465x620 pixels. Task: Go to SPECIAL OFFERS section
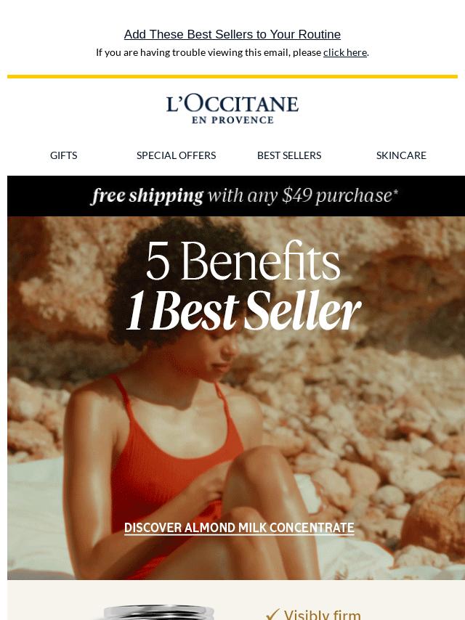click(x=176, y=155)
